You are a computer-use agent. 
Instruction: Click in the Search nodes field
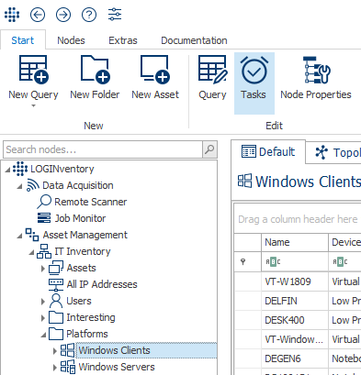pyautogui.click(x=103, y=149)
